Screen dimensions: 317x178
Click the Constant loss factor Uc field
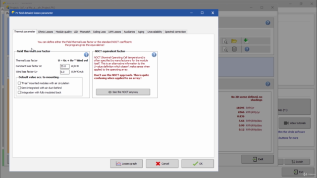[65, 66]
